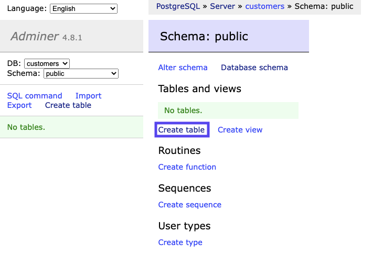Select customers breadcrumb link
Viewport: 383px width, 255px height.
264,6
